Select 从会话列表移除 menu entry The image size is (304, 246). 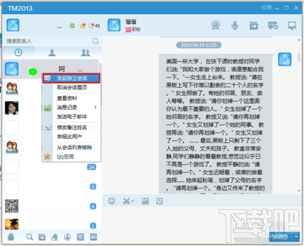pos(74,147)
